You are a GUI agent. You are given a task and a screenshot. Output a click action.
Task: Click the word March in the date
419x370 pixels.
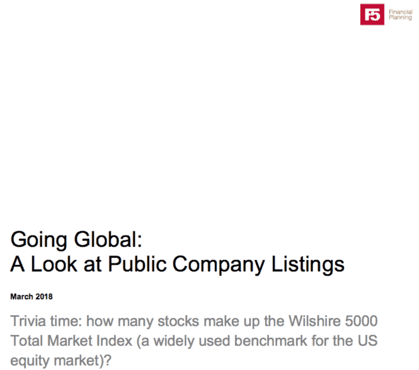(22, 297)
